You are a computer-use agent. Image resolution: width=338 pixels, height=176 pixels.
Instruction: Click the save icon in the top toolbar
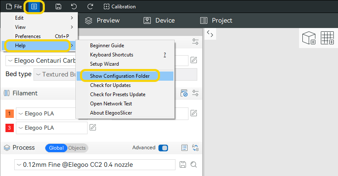click(x=59, y=7)
